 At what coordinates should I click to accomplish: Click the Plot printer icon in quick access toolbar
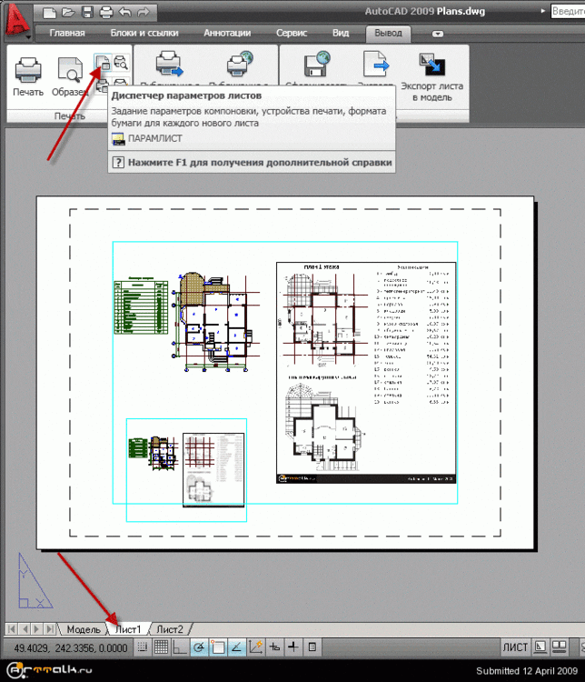tap(107, 12)
